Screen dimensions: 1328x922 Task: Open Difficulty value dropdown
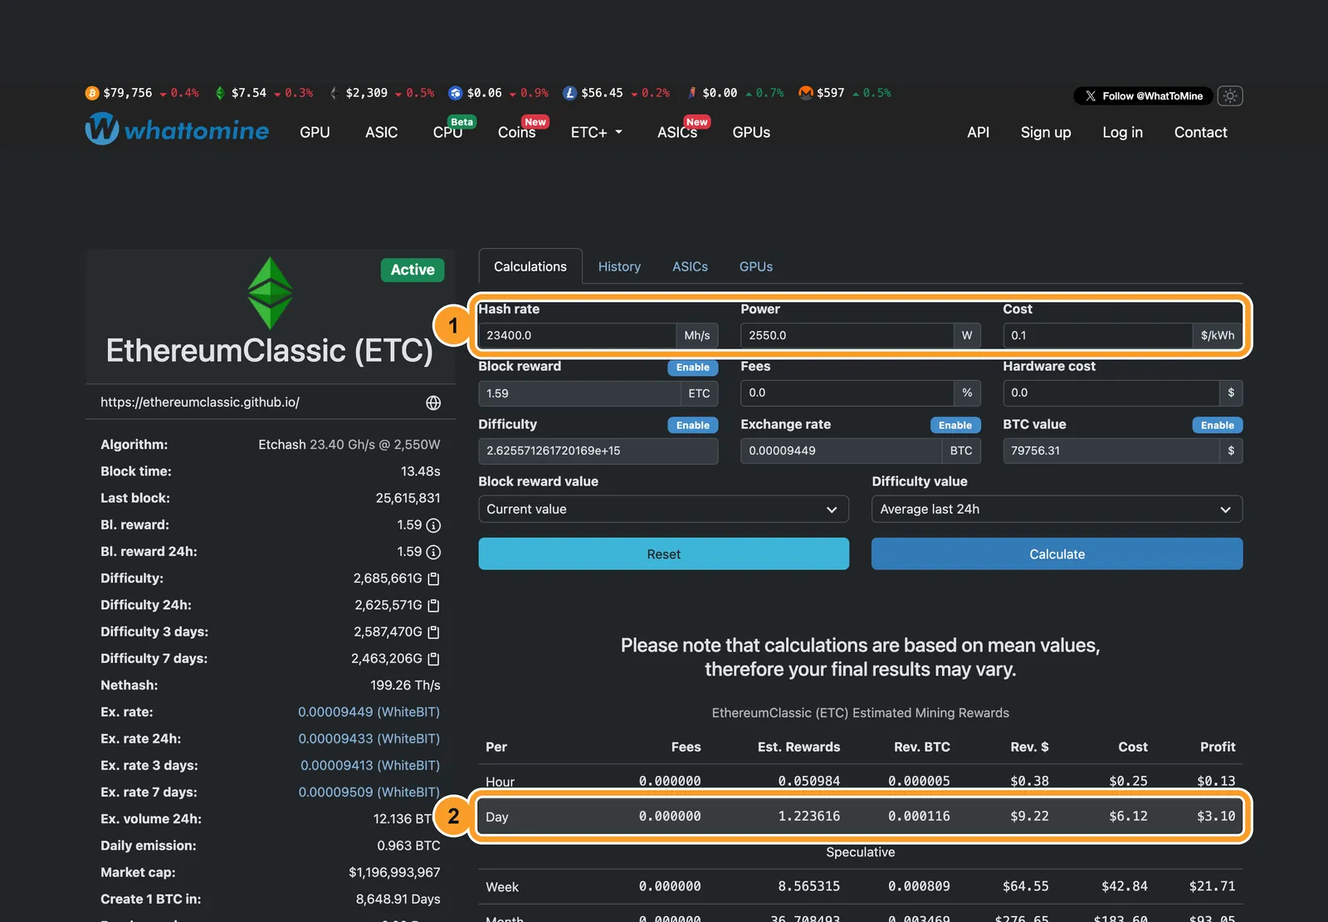pyautogui.click(x=1057, y=509)
